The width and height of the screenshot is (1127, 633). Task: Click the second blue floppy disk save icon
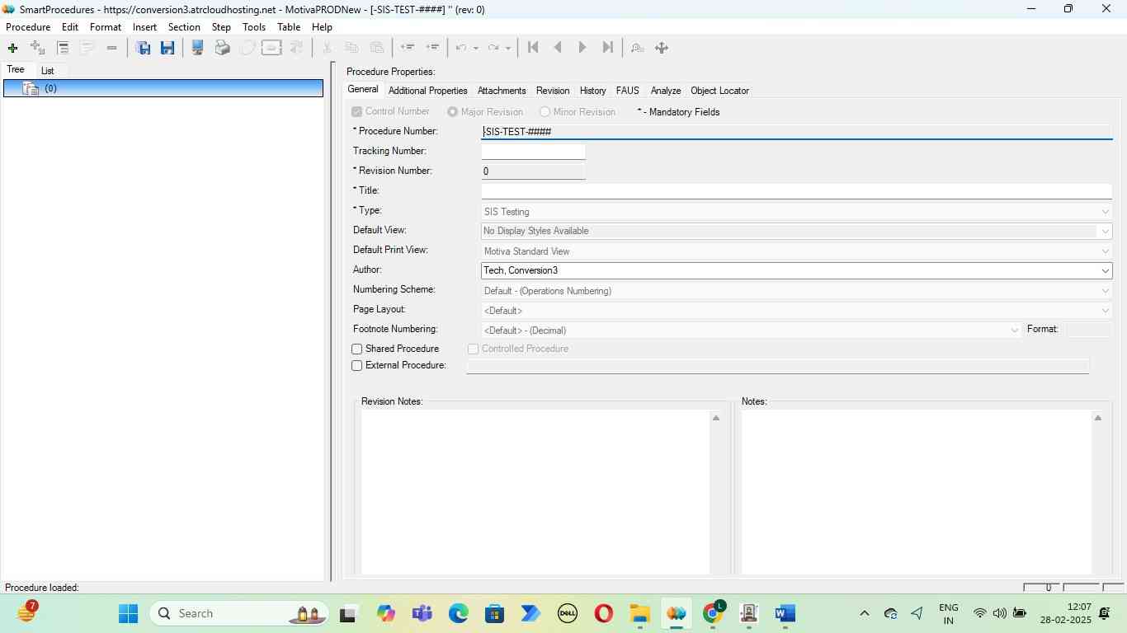(167, 48)
